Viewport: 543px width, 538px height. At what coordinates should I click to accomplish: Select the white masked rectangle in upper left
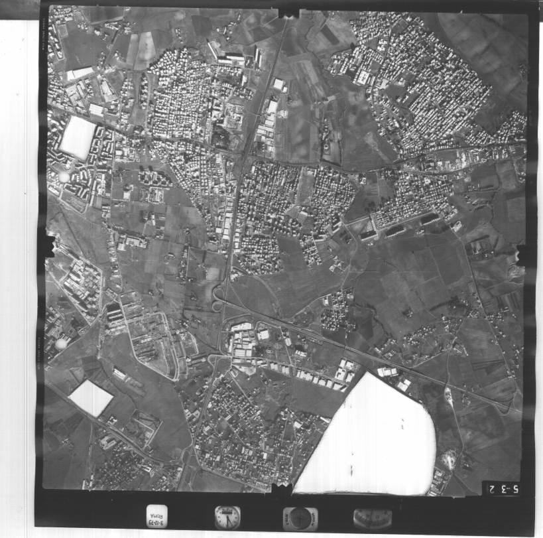coord(78,137)
